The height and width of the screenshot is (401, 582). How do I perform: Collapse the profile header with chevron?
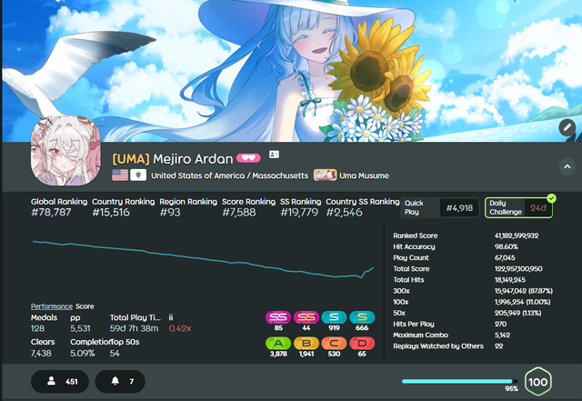tap(567, 166)
